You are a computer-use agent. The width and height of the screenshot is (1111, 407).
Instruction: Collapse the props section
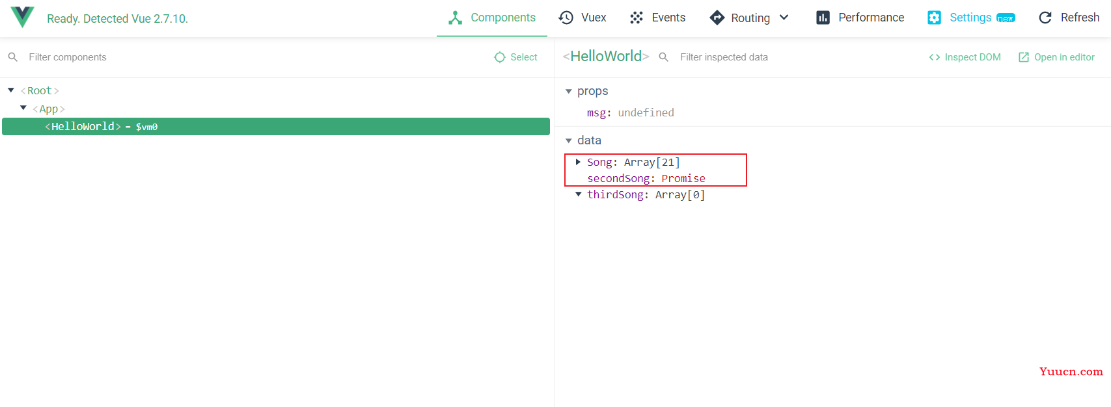tap(569, 91)
